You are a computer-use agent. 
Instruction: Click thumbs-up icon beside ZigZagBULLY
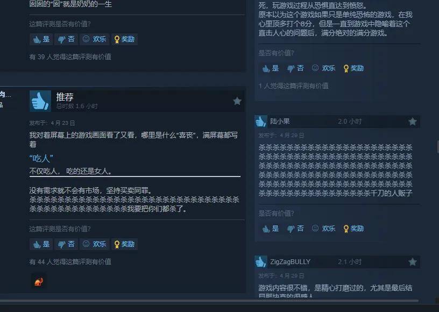coord(260,262)
